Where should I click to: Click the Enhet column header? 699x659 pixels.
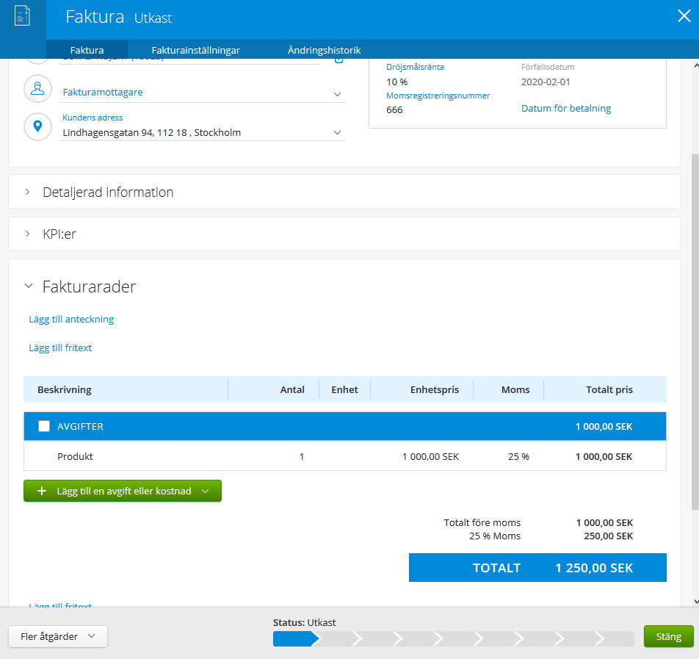pyautogui.click(x=344, y=389)
